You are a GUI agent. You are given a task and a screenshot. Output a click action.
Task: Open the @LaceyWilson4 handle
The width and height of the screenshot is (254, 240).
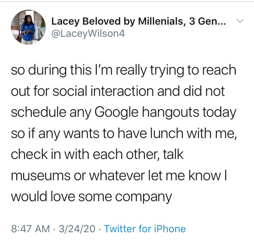pyautogui.click(x=88, y=34)
